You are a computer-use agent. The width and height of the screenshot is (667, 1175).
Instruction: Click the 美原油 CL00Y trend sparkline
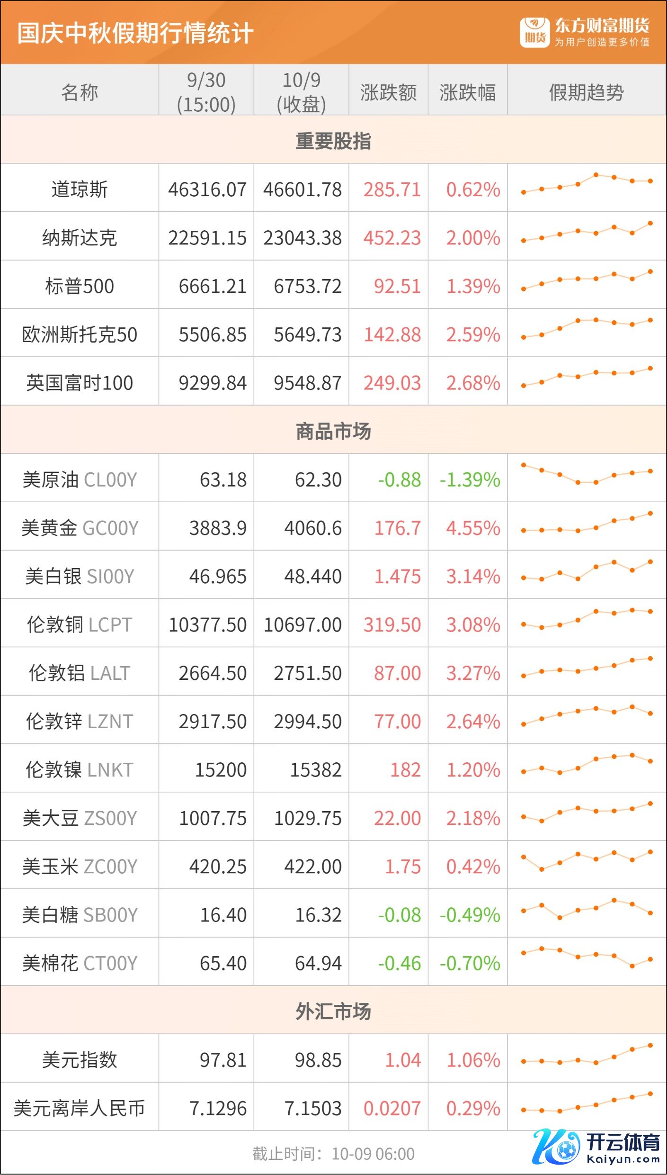587,474
